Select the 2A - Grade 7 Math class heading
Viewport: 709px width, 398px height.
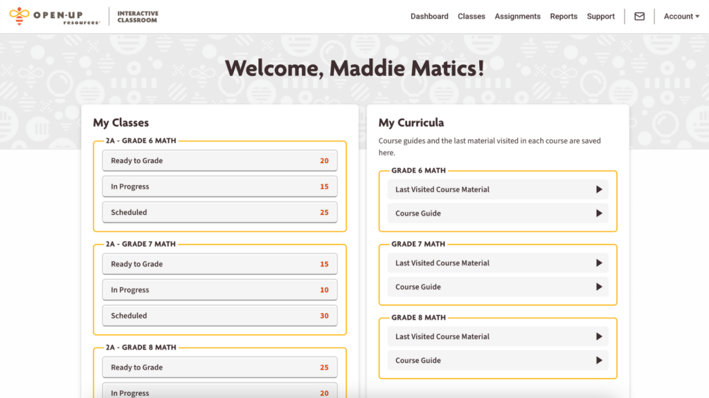click(x=141, y=244)
